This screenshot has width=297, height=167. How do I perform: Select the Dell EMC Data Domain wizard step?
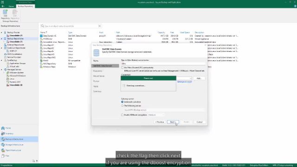[105, 66]
